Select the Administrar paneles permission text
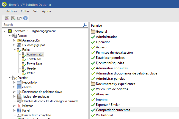 pyautogui.click(x=110, y=79)
